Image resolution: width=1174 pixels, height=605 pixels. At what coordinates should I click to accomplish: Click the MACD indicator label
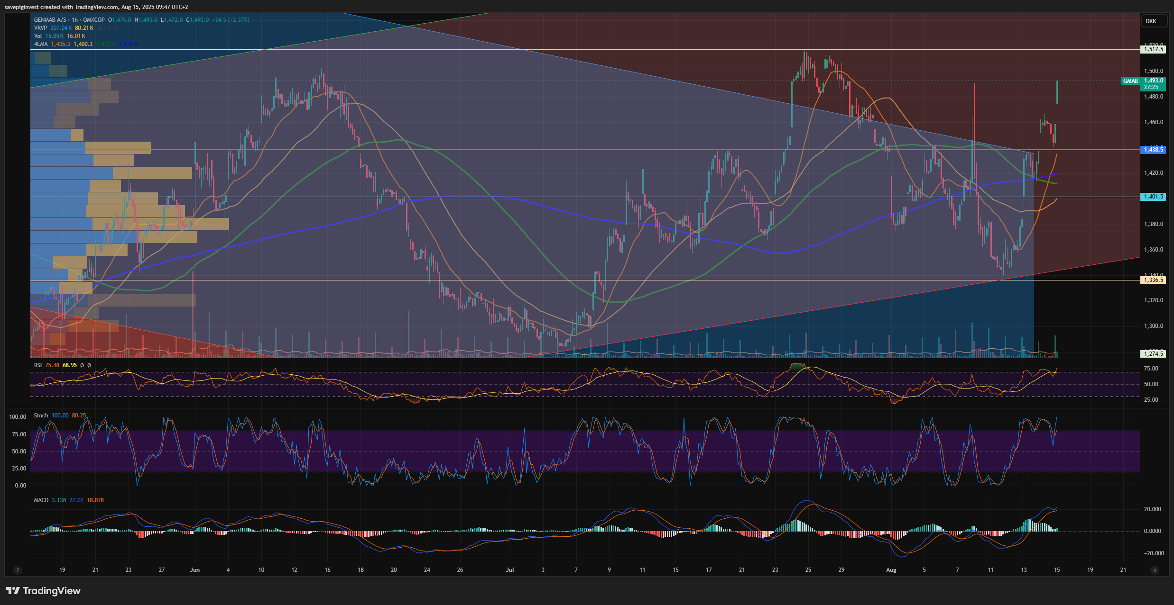tap(41, 500)
